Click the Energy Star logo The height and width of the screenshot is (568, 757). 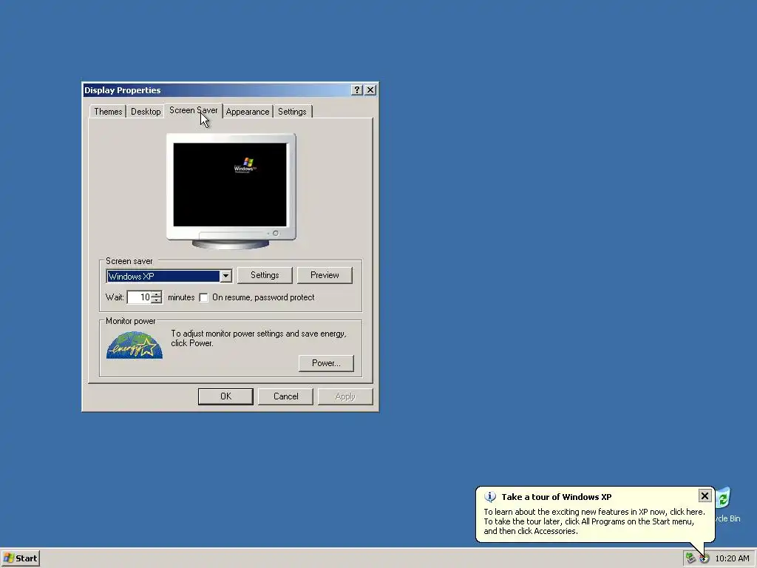(x=135, y=345)
